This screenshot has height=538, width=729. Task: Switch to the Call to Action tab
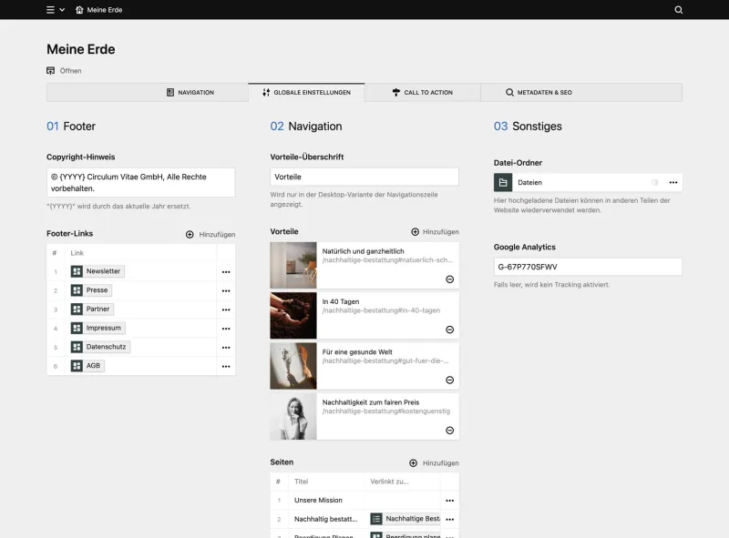(423, 92)
